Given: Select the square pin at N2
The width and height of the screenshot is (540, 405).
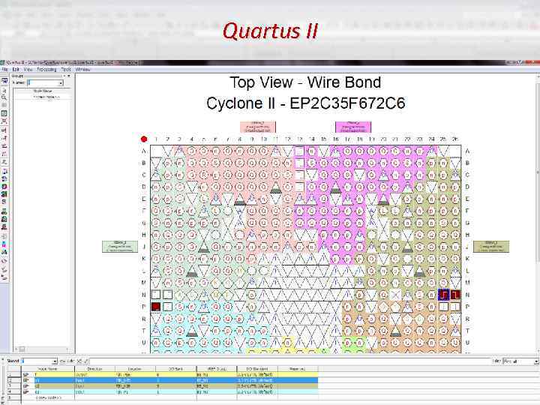Looking at the screenshot, I should 168,295.
